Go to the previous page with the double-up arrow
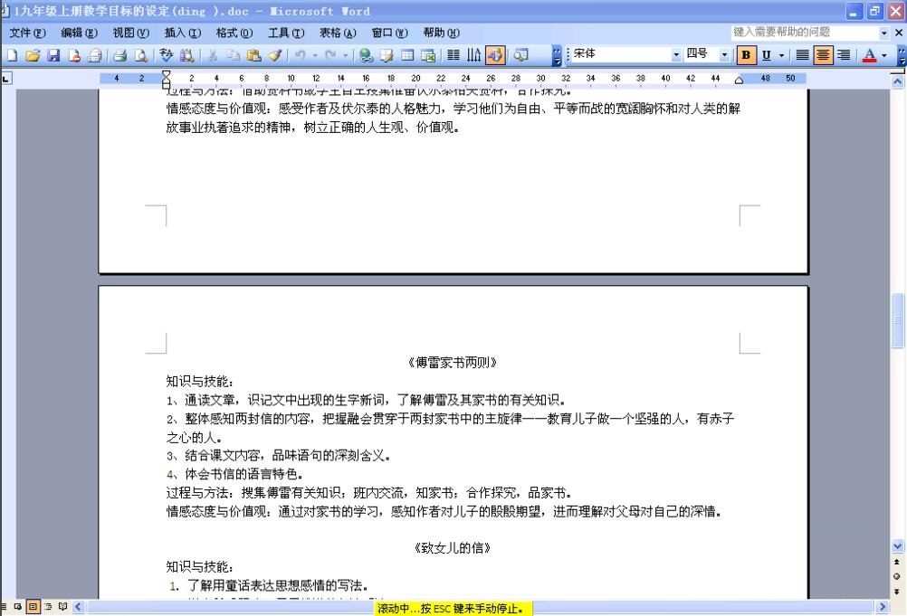Screen dimensions: 907x616 [897, 562]
